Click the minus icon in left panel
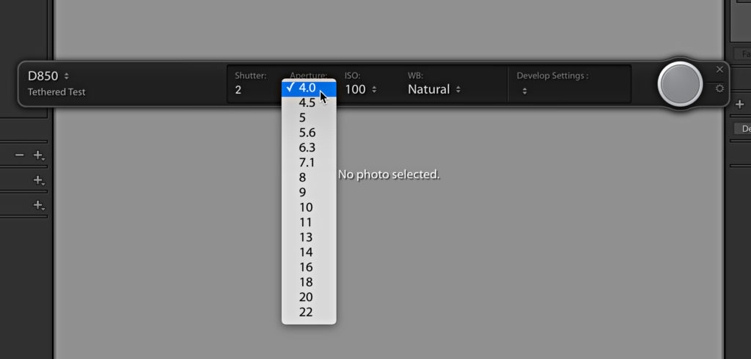 coord(19,155)
